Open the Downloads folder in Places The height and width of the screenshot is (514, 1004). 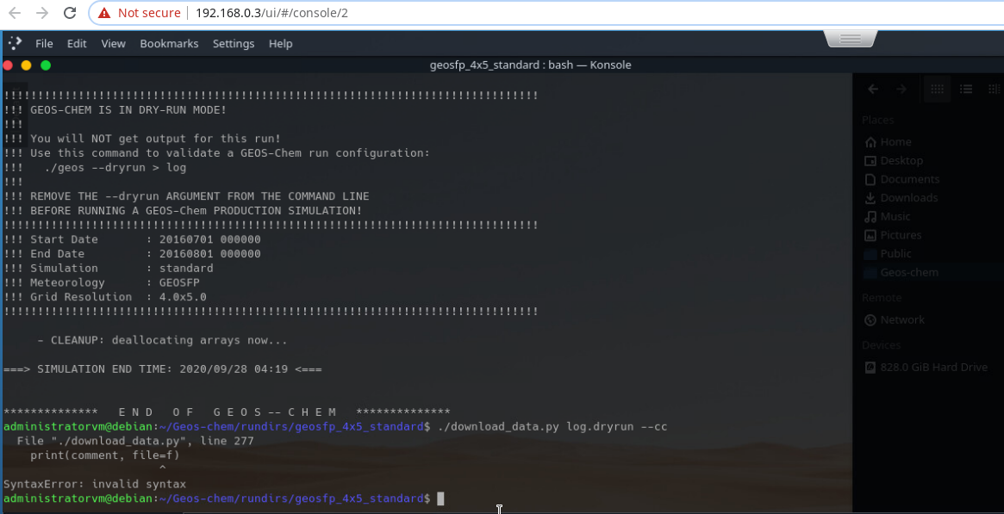[x=907, y=197]
